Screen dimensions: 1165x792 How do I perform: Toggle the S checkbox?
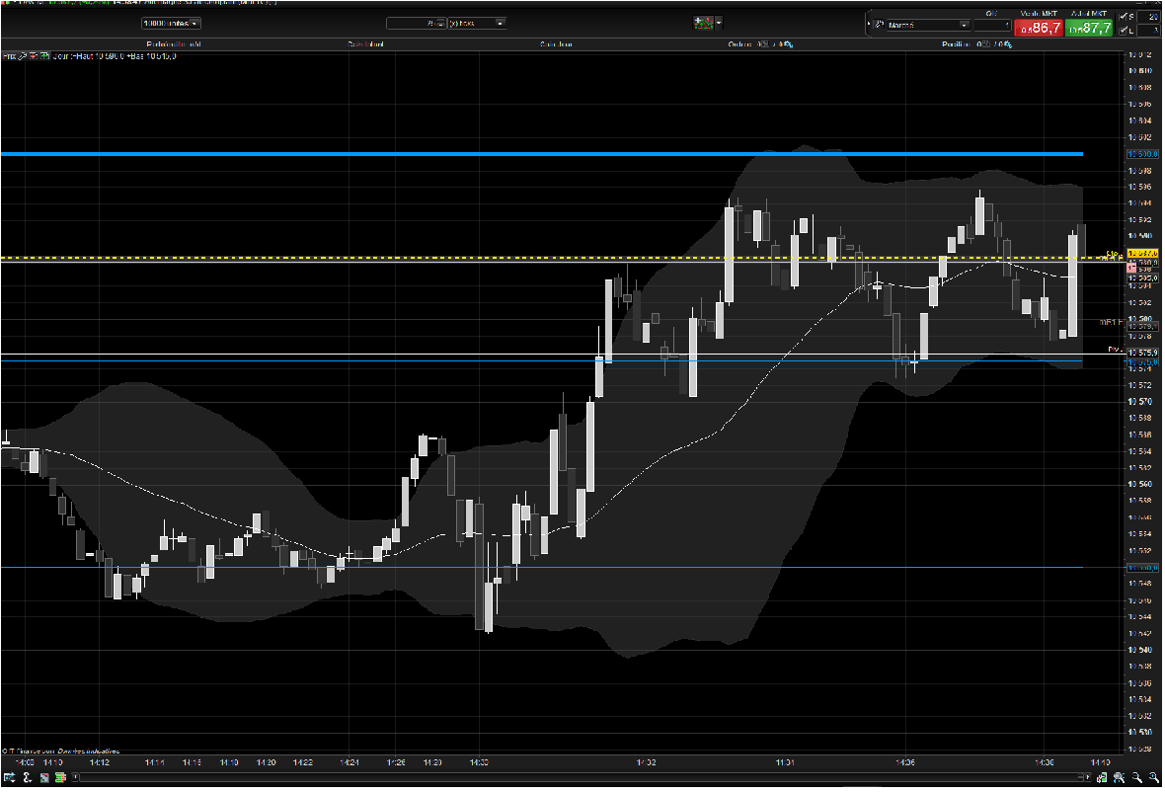tap(1125, 17)
